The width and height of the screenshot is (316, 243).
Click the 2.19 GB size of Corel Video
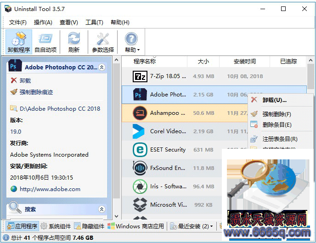click(203, 131)
